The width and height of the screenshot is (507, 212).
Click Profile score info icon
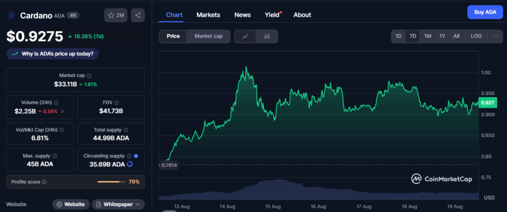tap(44, 182)
